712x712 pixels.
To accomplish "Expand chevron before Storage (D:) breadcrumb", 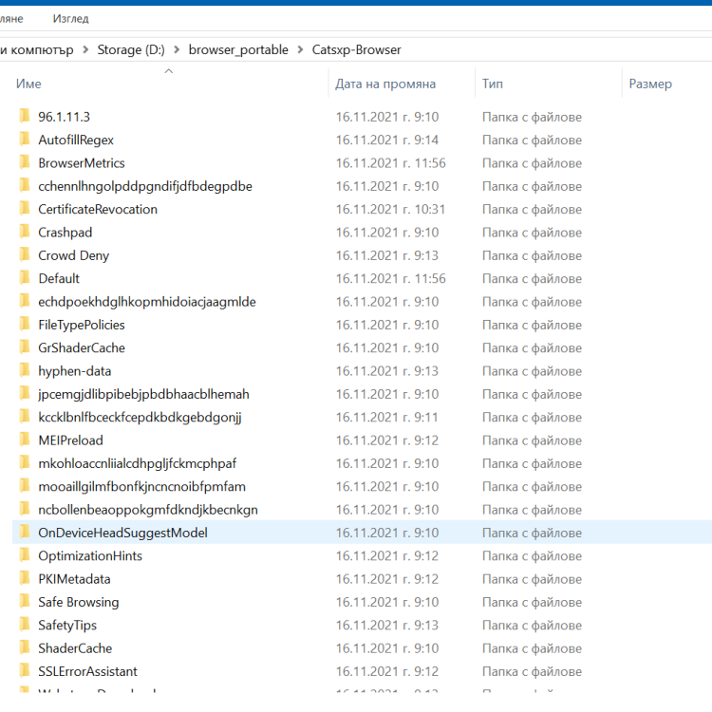I will coord(85,49).
